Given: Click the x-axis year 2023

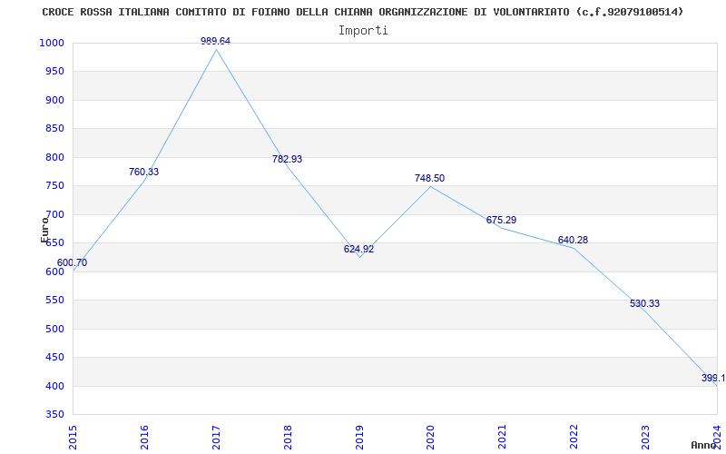Looking at the screenshot, I should 645,438.
